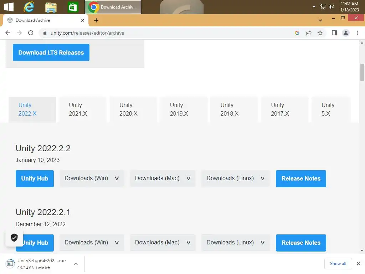Click the Unity 2022.2.2 heading
Screen dimensions: 365x274
click(x=43, y=148)
